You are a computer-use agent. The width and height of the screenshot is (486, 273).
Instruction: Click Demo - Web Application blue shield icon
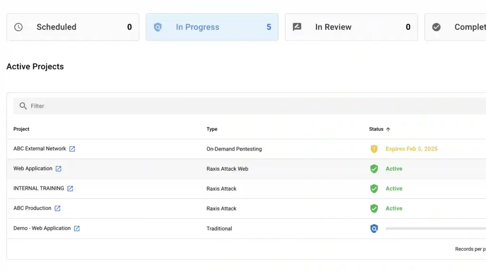(x=374, y=228)
